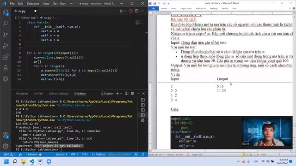Open the launch profile dropdown next to plus

(x=121, y=94)
